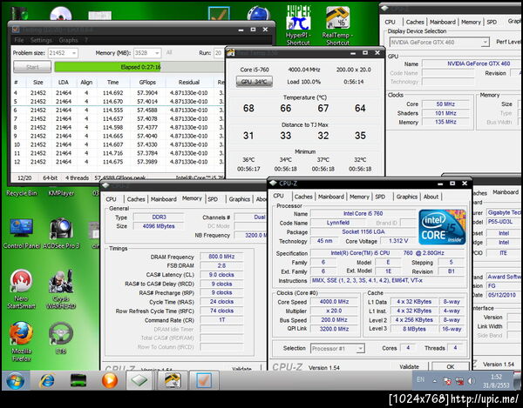Switch to Caches tab in front CPU-Z
Viewport: 523px width, 408px height.
coord(303,197)
